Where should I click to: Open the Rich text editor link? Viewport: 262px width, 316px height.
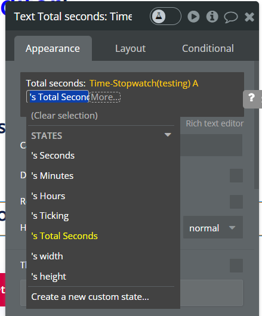[215, 123]
